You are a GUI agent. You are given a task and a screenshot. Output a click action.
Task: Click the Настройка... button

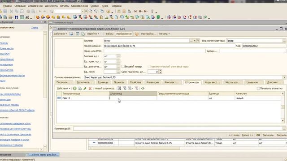pos(148,34)
